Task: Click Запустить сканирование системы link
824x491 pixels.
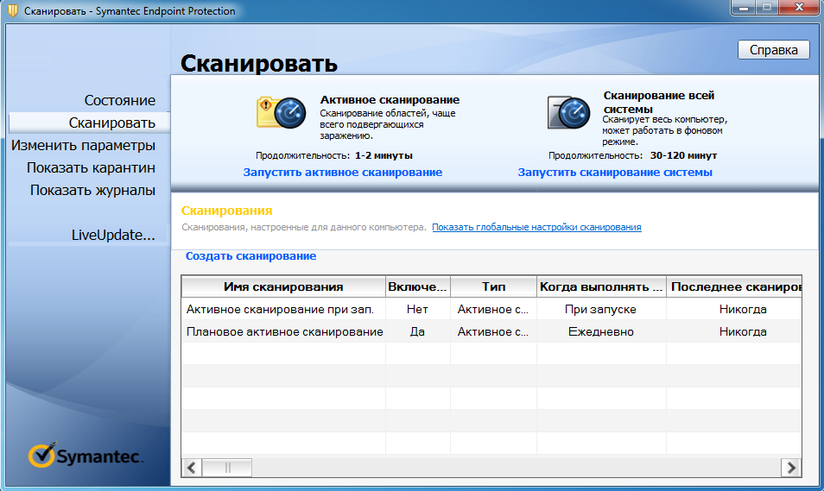Action: [x=615, y=173]
